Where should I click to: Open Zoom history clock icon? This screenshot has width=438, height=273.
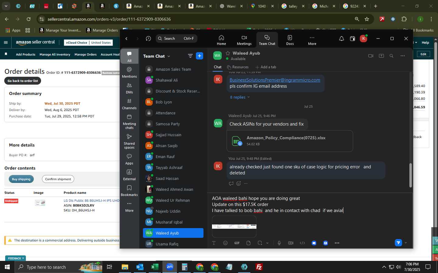[x=148, y=39]
